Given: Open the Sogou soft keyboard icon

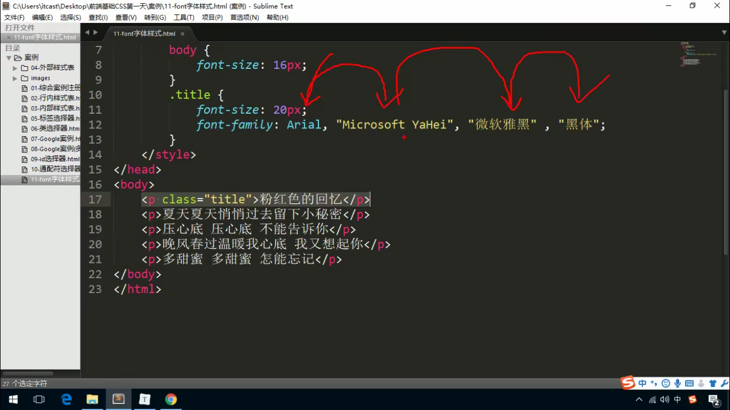Looking at the screenshot, I should coord(689,384).
